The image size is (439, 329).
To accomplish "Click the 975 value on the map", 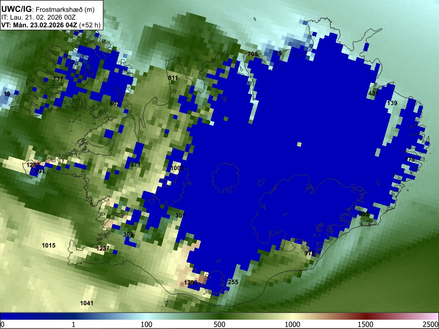I will pos(309,253).
